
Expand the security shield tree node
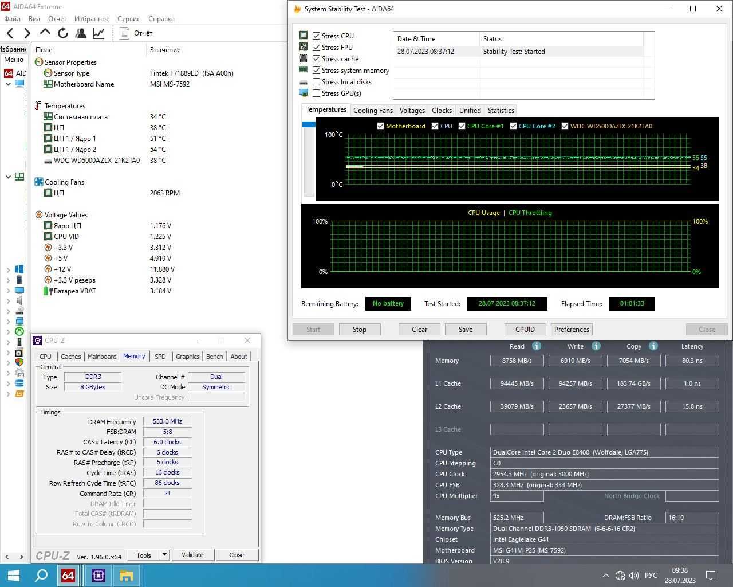pyautogui.click(x=8, y=362)
